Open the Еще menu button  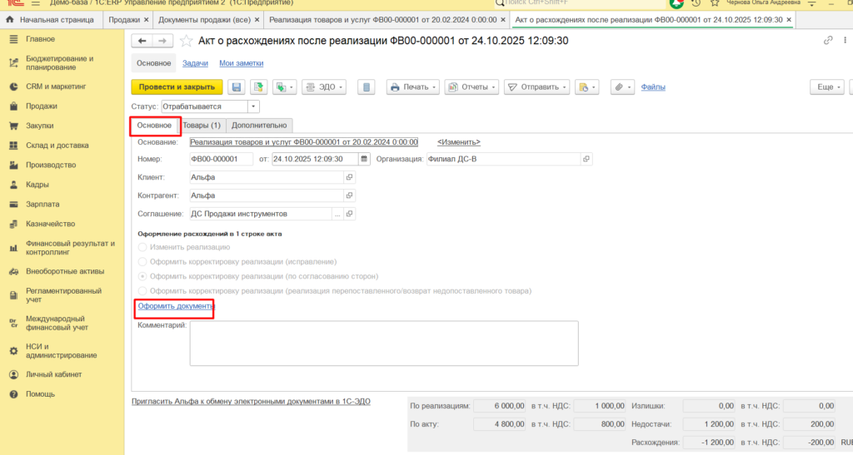[x=827, y=87]
